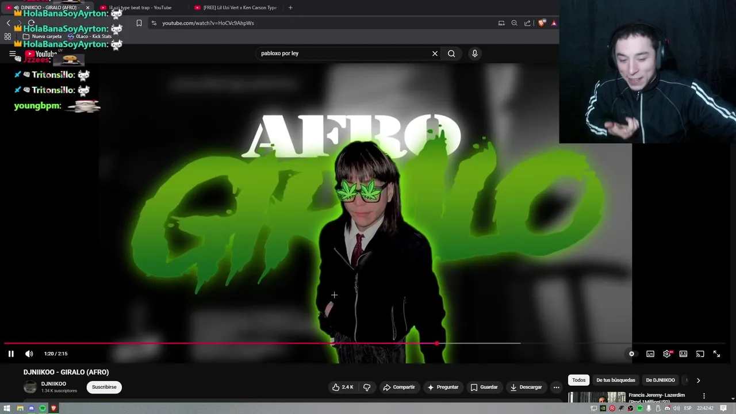Enter fullscreen mode in the player
The image size is (736, 414).
tap(716, 354)
